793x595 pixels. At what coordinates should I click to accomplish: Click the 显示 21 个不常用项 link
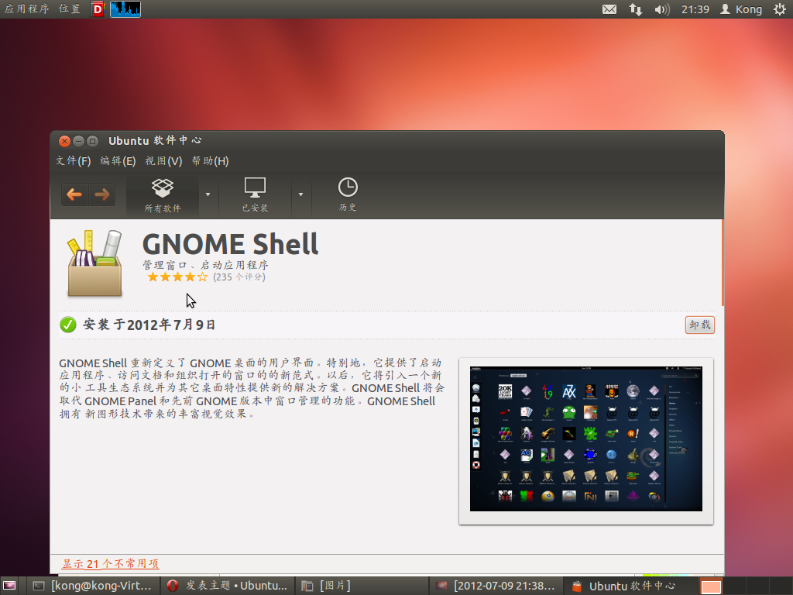111,564
